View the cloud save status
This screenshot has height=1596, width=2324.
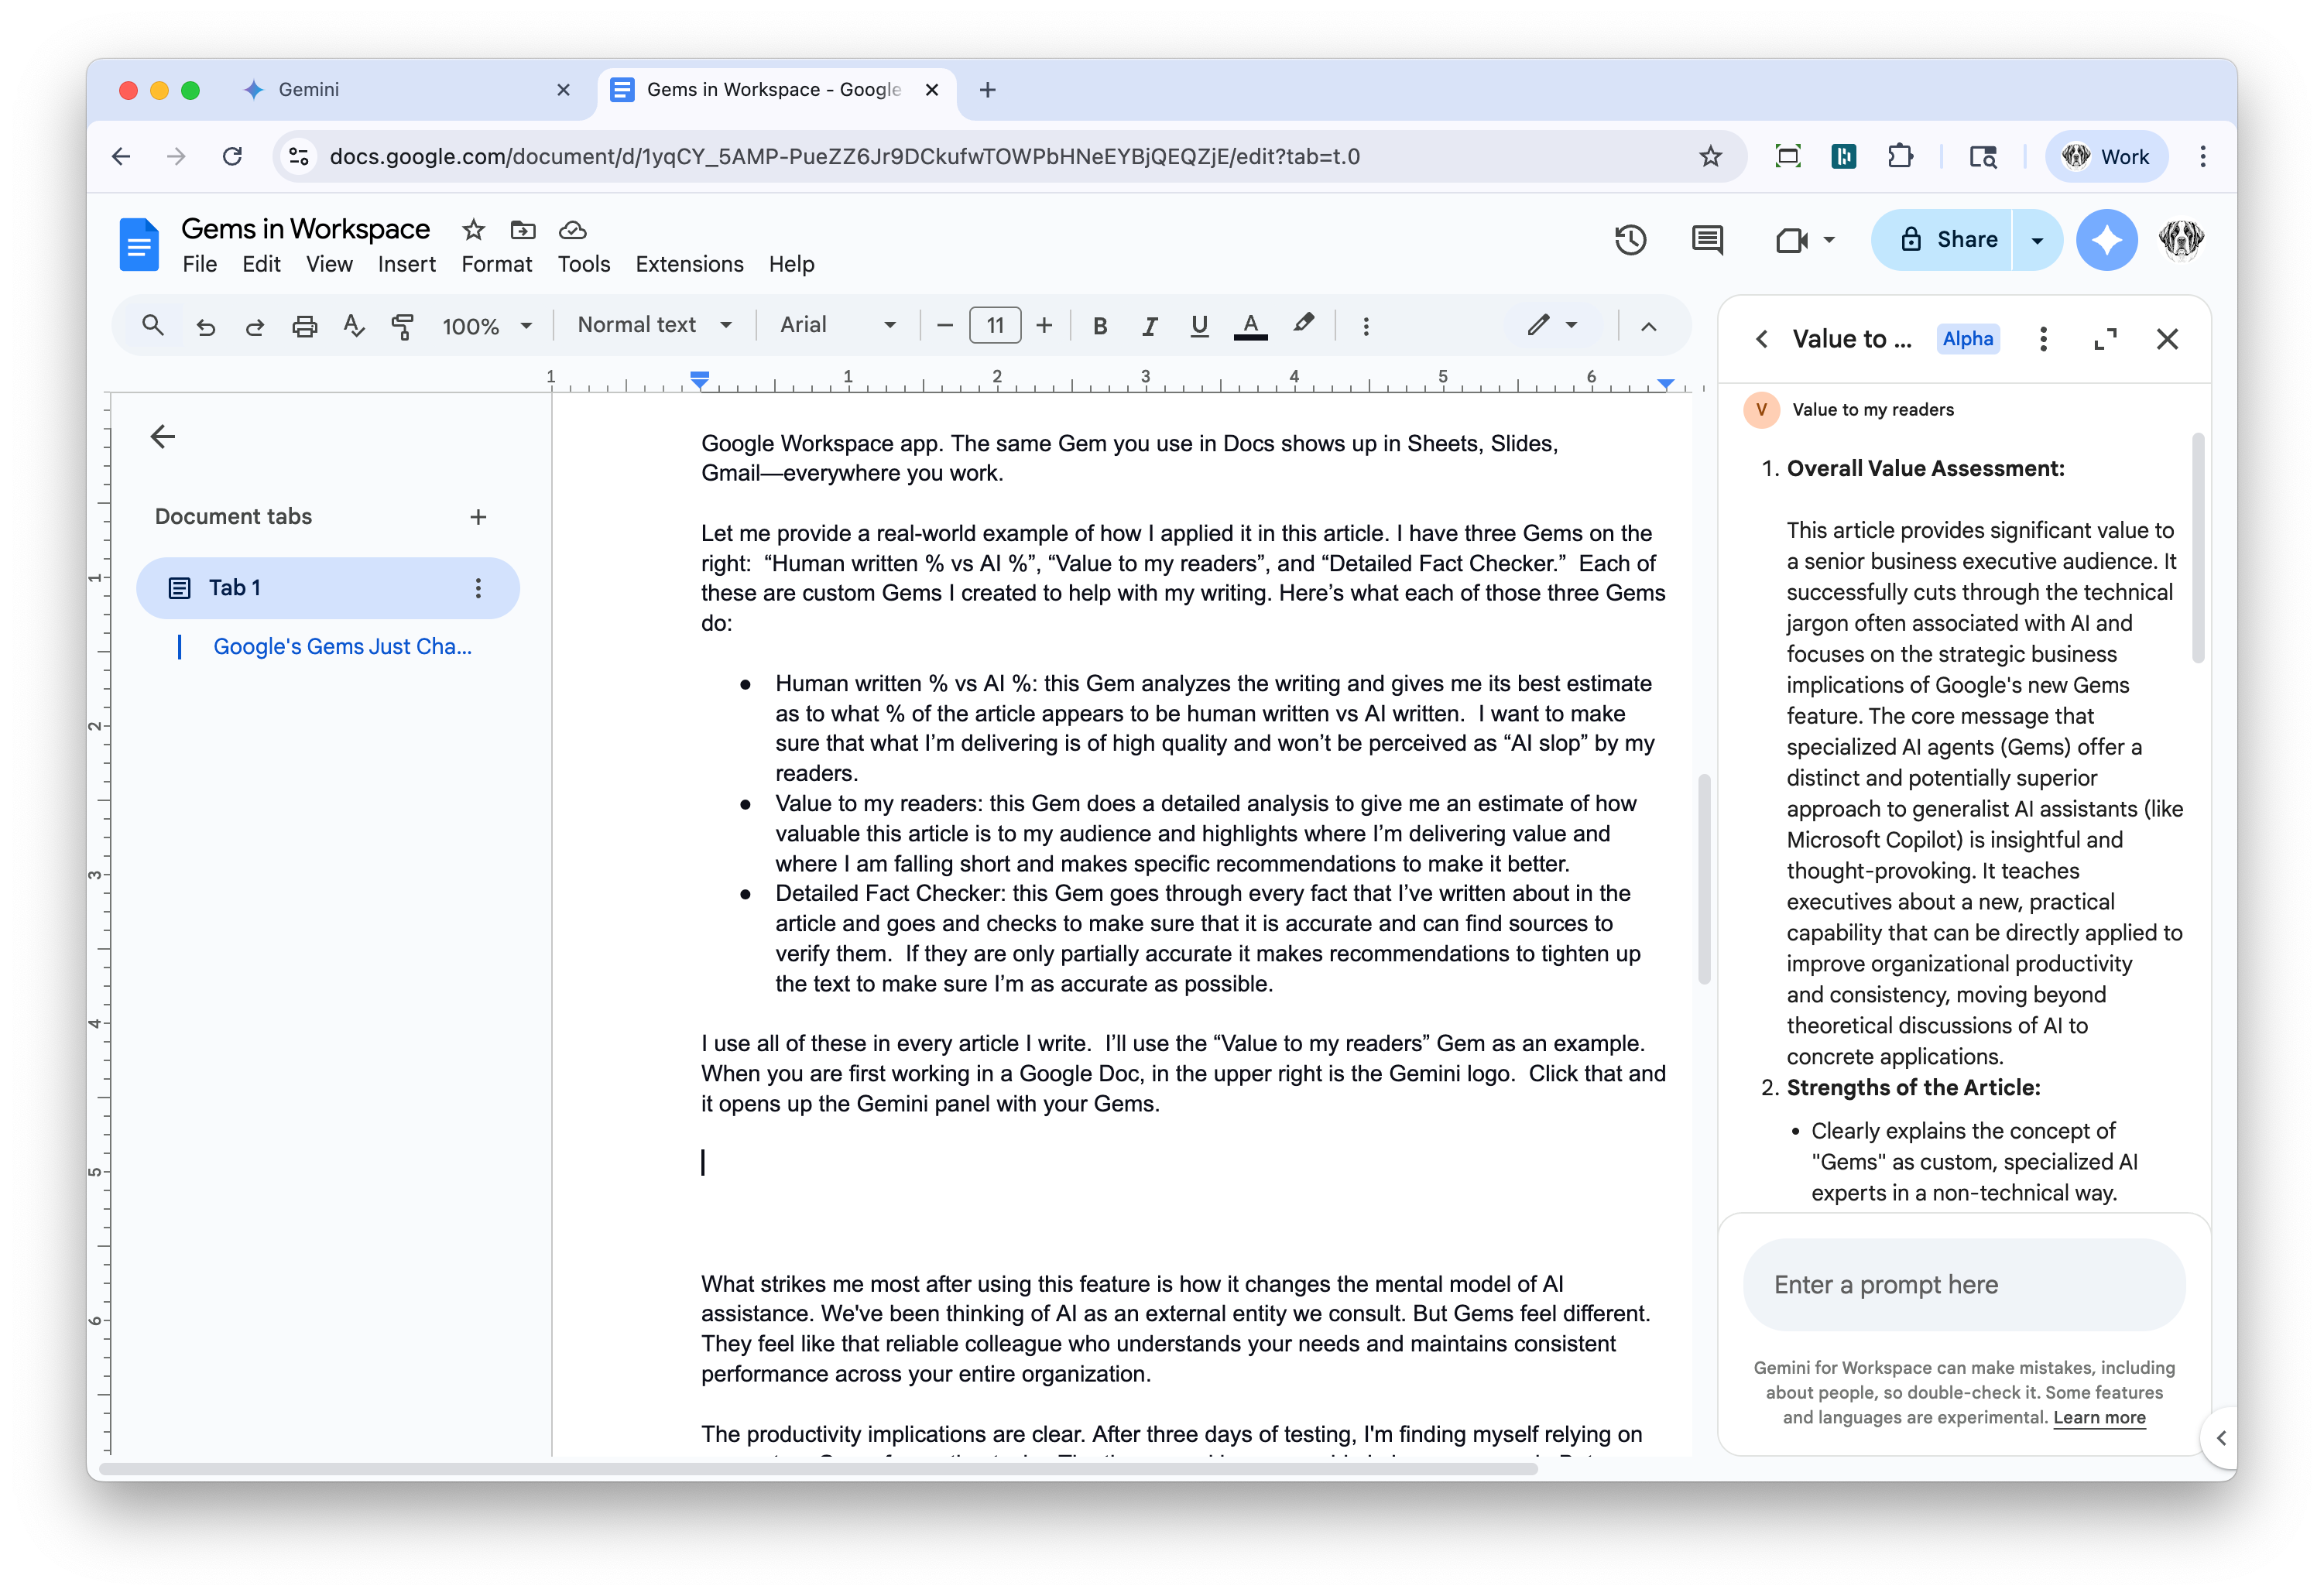572,230
